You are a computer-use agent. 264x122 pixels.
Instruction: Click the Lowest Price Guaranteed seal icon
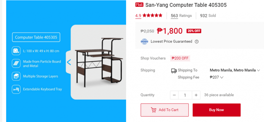pyautogui.click(x=144, y=41)
